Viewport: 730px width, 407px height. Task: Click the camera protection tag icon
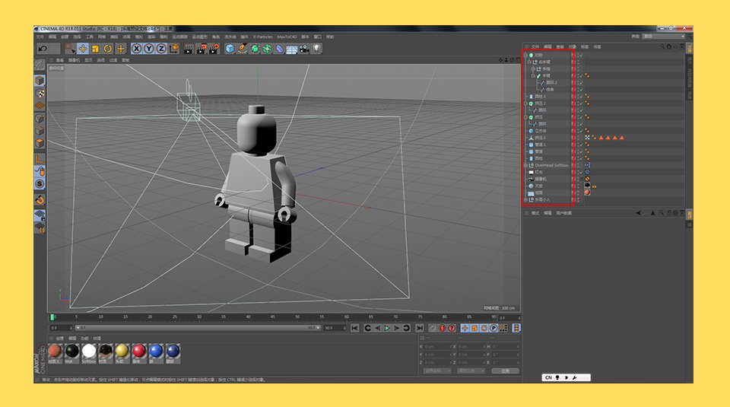(588, 179)
